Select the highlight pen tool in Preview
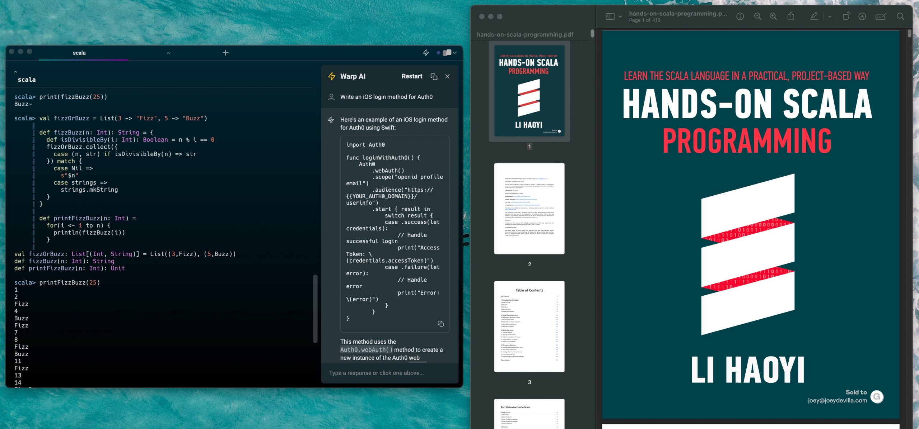The image size is (919, 429). click(x=814, y=16)
